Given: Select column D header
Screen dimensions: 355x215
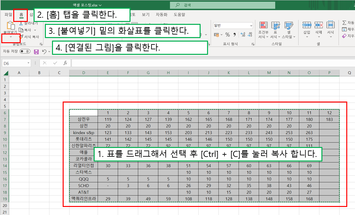Looking at the screenshot, I should (x=84, y=73).
